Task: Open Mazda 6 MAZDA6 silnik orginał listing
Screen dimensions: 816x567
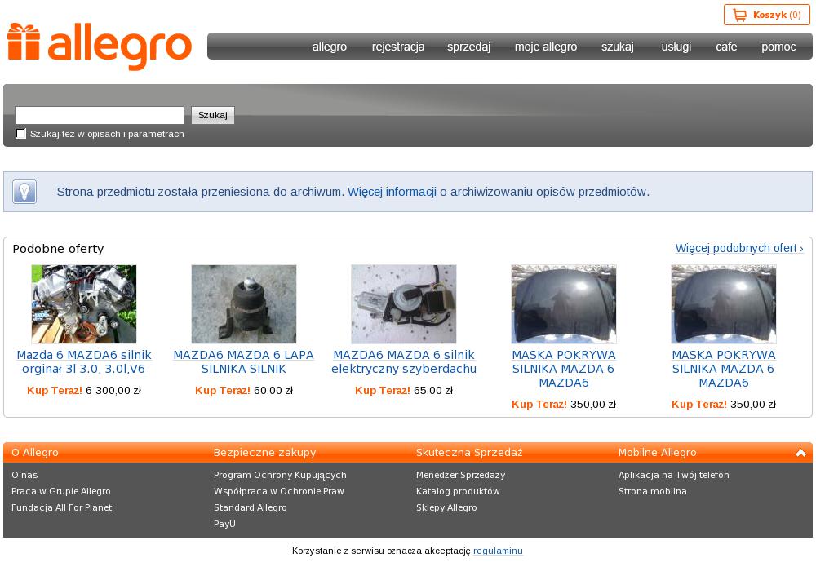Action: pyautogui.click(x=84, y=362)
